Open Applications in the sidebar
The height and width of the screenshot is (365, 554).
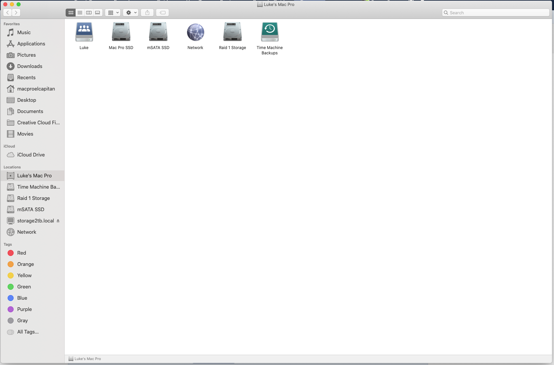pyautogui.click(x=32, y=44)
